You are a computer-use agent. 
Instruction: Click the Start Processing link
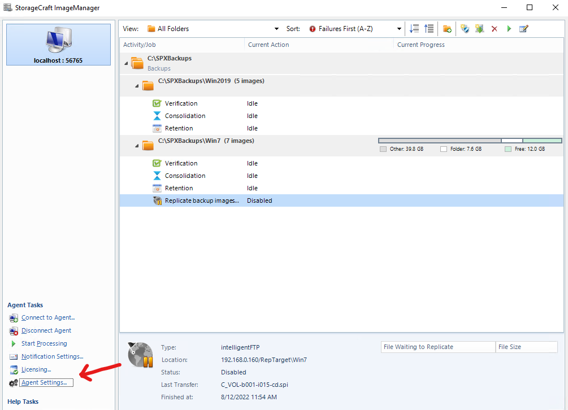pos(44,344)
